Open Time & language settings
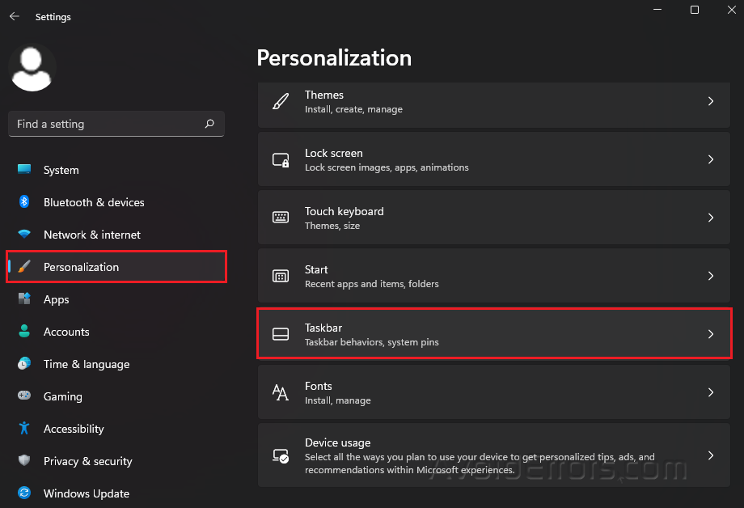Screen dimensions: 744x508 [87, 364]
